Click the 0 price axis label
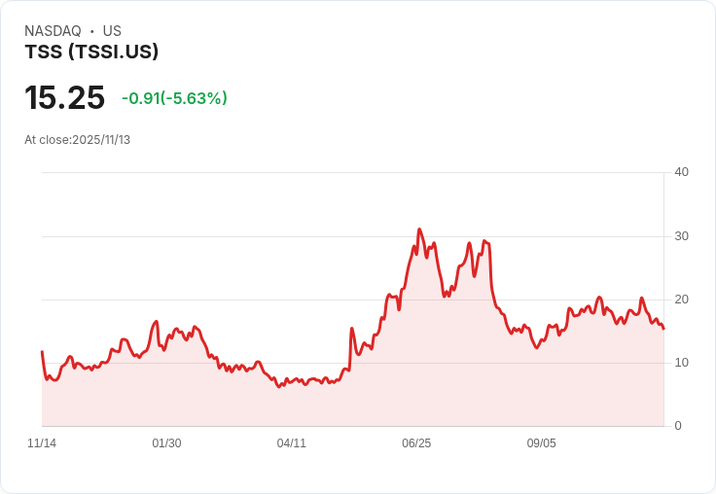 click(678, 426)
